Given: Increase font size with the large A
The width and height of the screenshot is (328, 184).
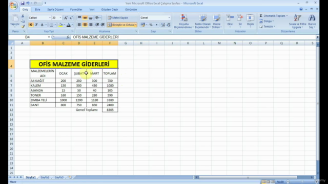Looking at the screenshot, I should click(66, 18).
